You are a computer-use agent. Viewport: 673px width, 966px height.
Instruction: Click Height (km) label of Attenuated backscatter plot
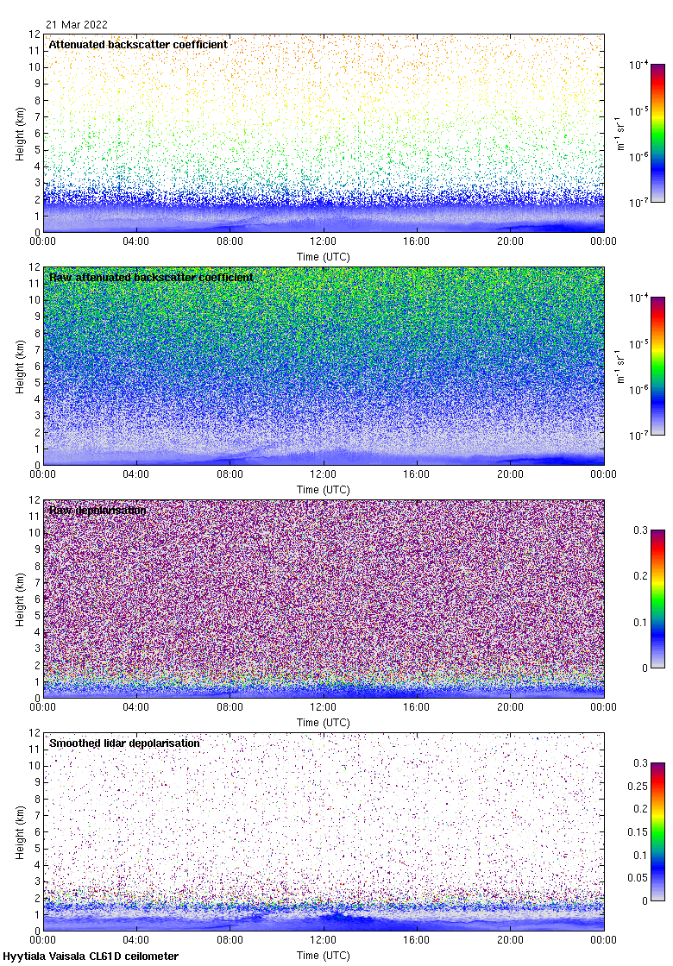coord(21,134)
